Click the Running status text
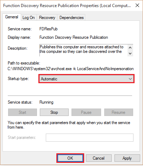The height and width of the screenshot is (166, 143). point(46,102)
